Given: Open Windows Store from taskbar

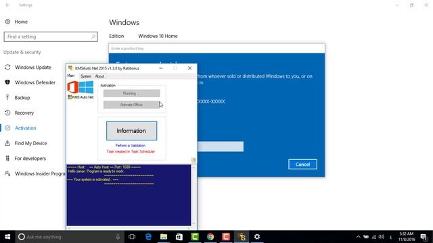Looking at the screenshot, I should click(179, 237).
